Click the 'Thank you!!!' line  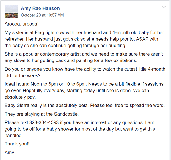[x=18, y=144]
